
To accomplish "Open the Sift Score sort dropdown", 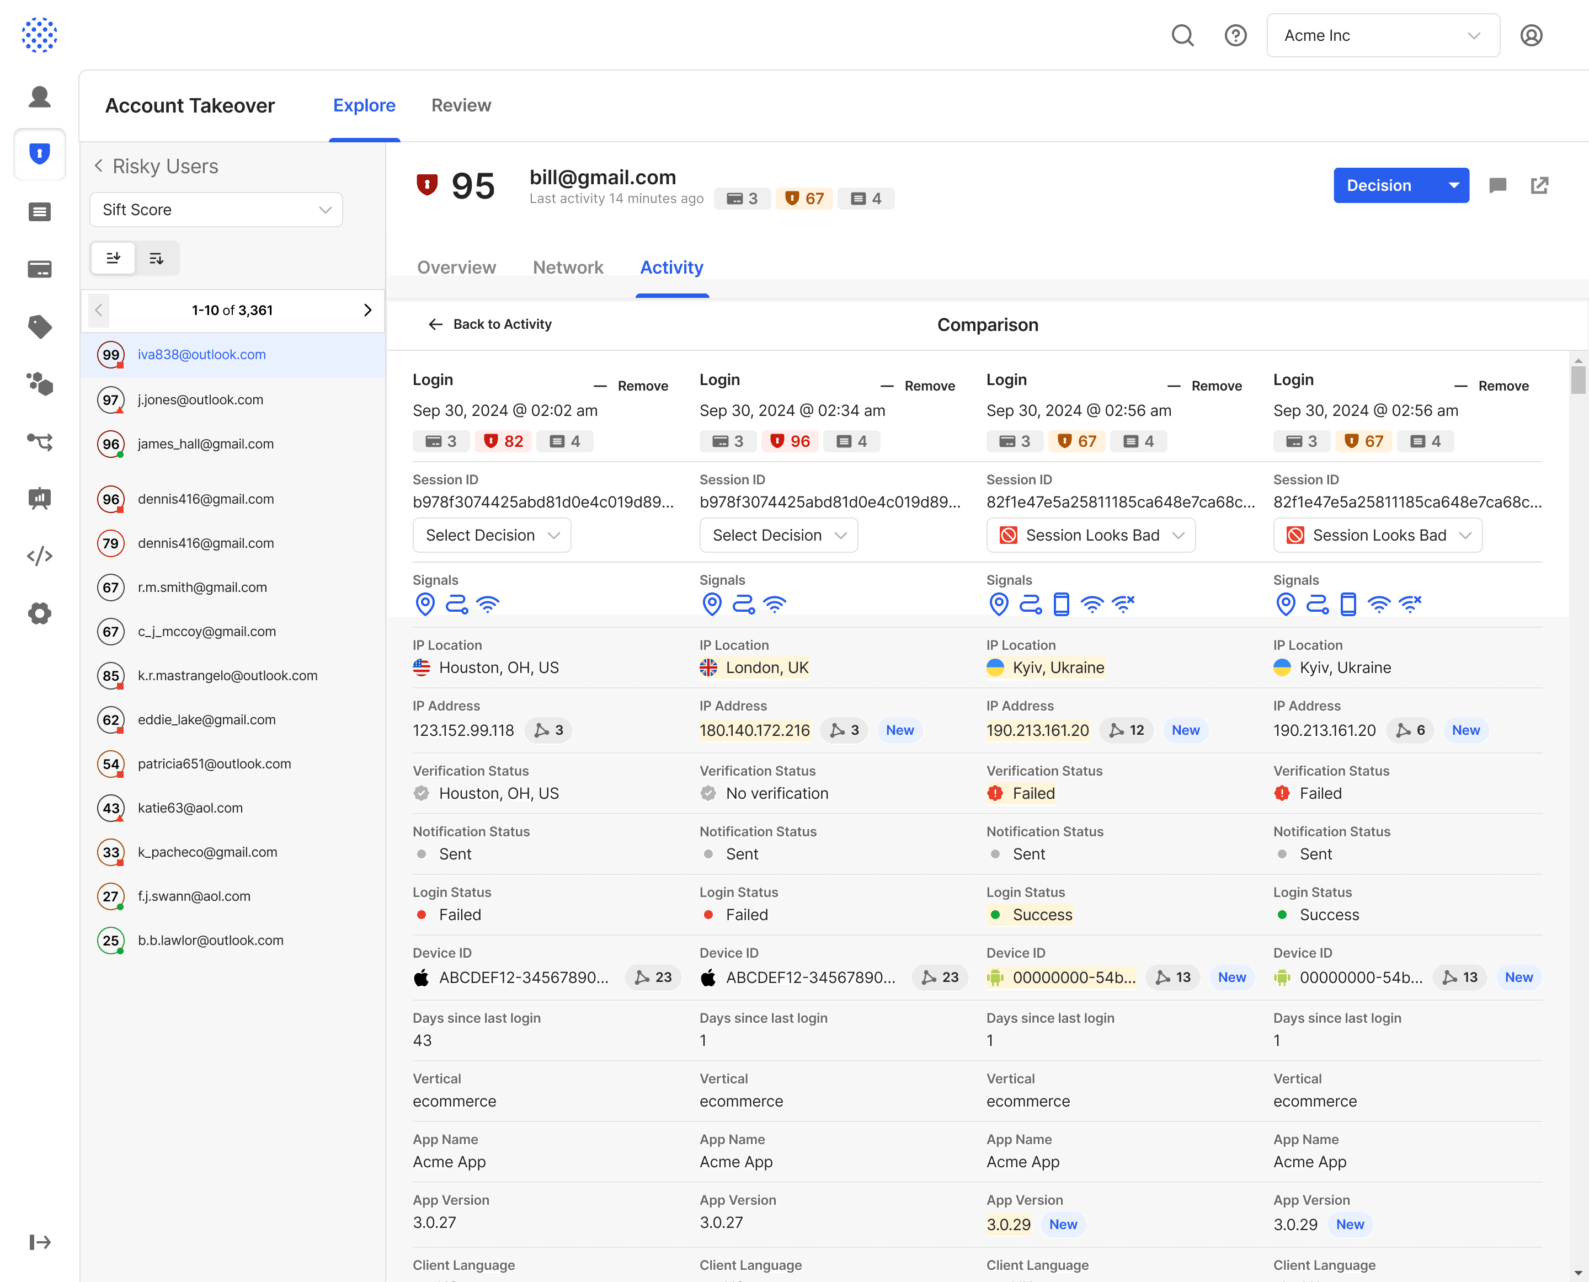I will (216, 210).
